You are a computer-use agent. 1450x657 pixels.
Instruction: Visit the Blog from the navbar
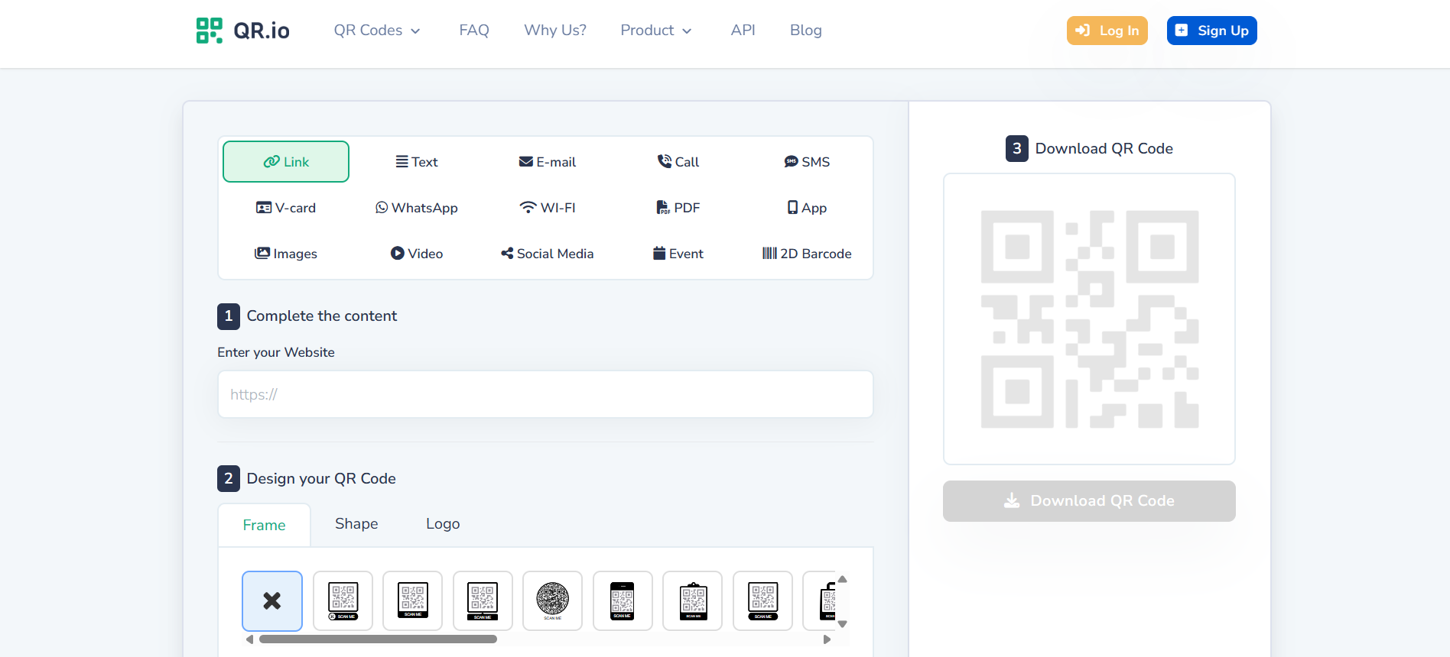[806, 31]
